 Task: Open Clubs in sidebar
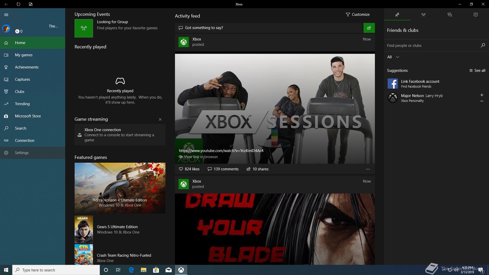click(x=33, y=92)
